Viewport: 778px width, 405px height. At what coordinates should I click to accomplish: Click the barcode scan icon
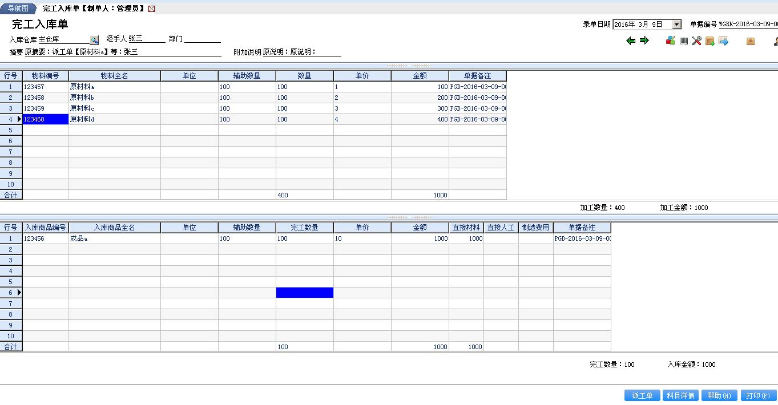click(684, 41)
